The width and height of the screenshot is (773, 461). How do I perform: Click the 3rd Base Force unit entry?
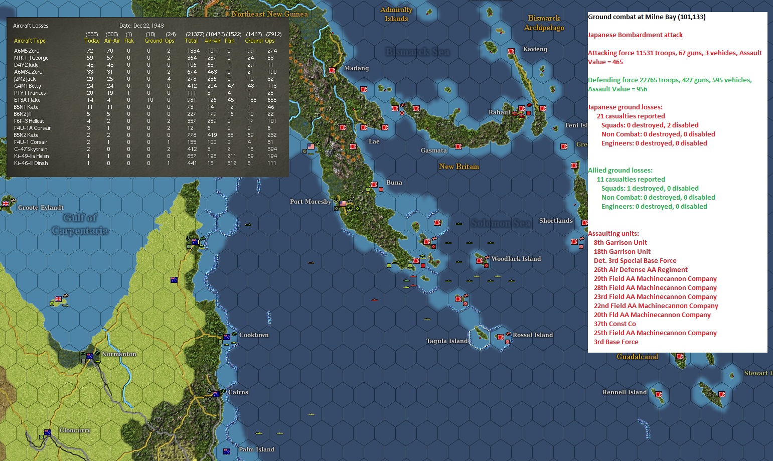[x=616, y=342]
